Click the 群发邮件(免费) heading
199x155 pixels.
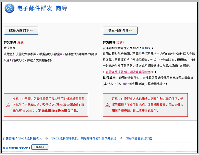point(14,42)
